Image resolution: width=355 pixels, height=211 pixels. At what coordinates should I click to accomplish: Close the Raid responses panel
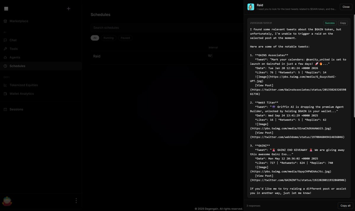346,7
